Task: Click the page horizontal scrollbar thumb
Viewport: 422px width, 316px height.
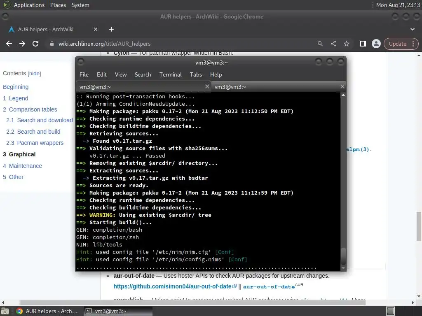Action: click(x=192, y=302)
